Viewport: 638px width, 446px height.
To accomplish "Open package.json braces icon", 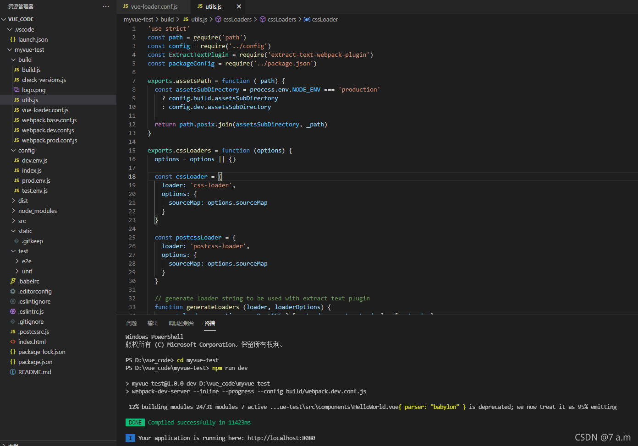I will click(13, 362).
